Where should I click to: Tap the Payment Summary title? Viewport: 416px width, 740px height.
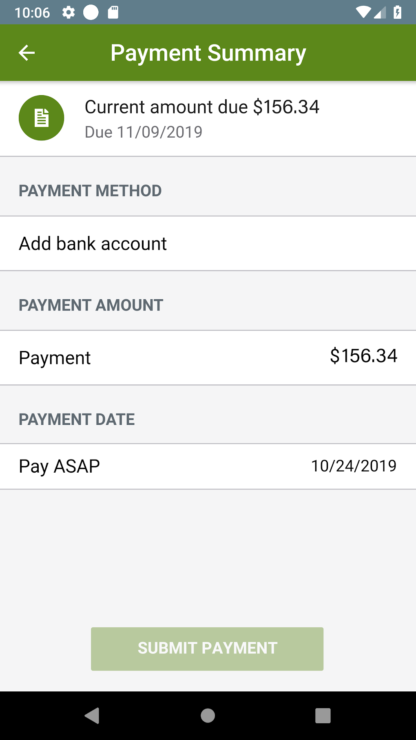point(208,53)
